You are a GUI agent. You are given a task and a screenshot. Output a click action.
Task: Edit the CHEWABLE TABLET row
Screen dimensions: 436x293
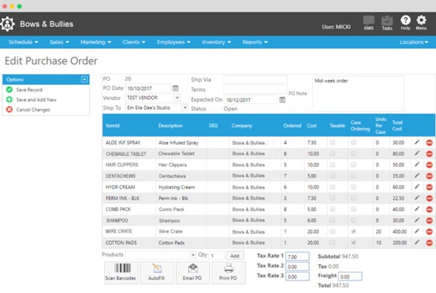(417, 154)
